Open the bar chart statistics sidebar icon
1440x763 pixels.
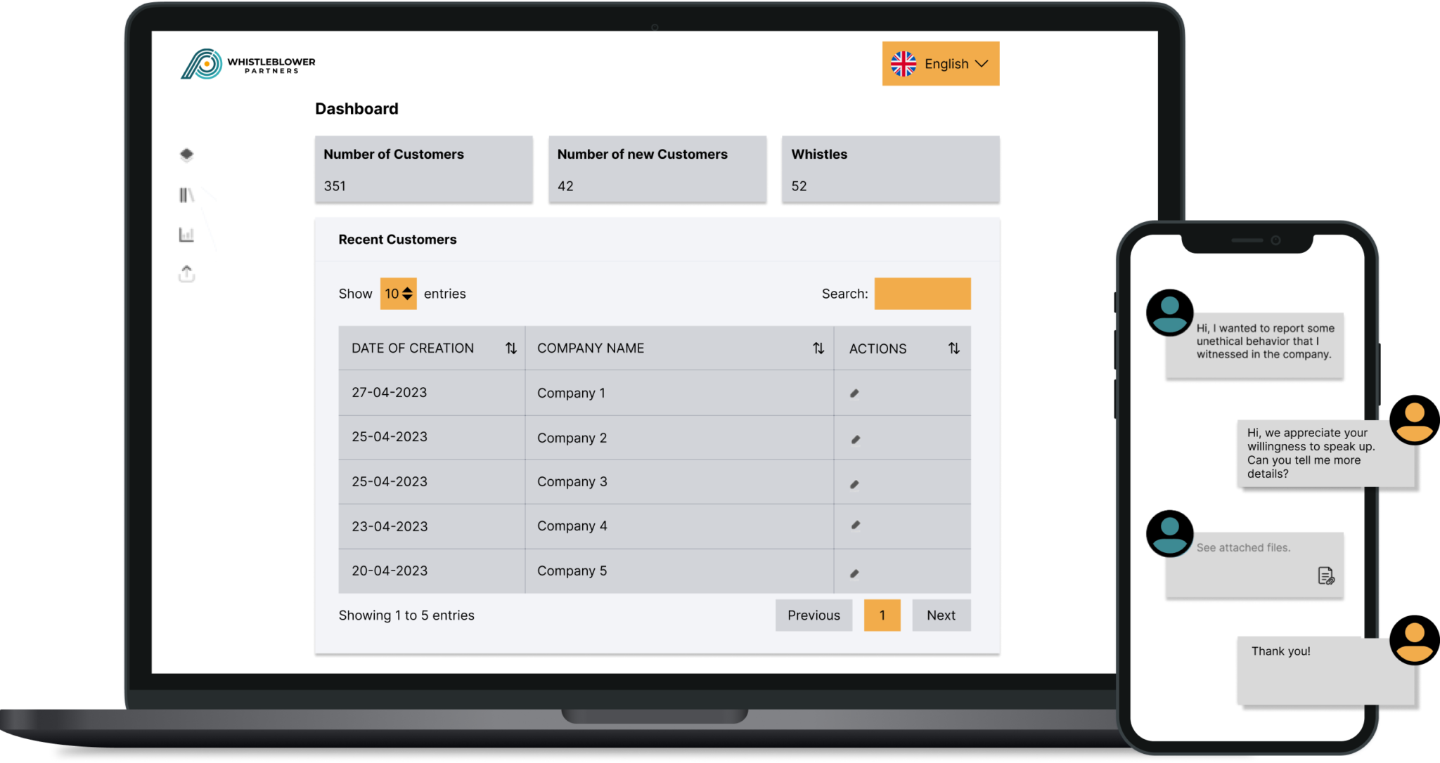186,234
